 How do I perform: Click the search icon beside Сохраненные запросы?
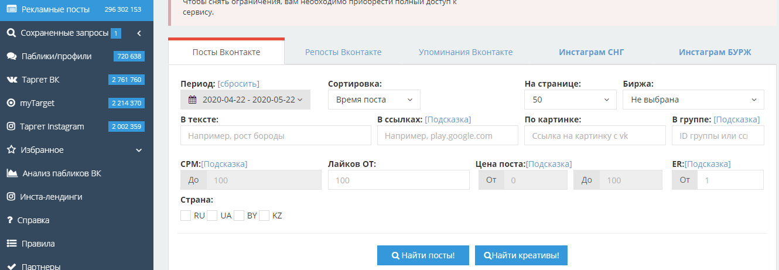11,33
